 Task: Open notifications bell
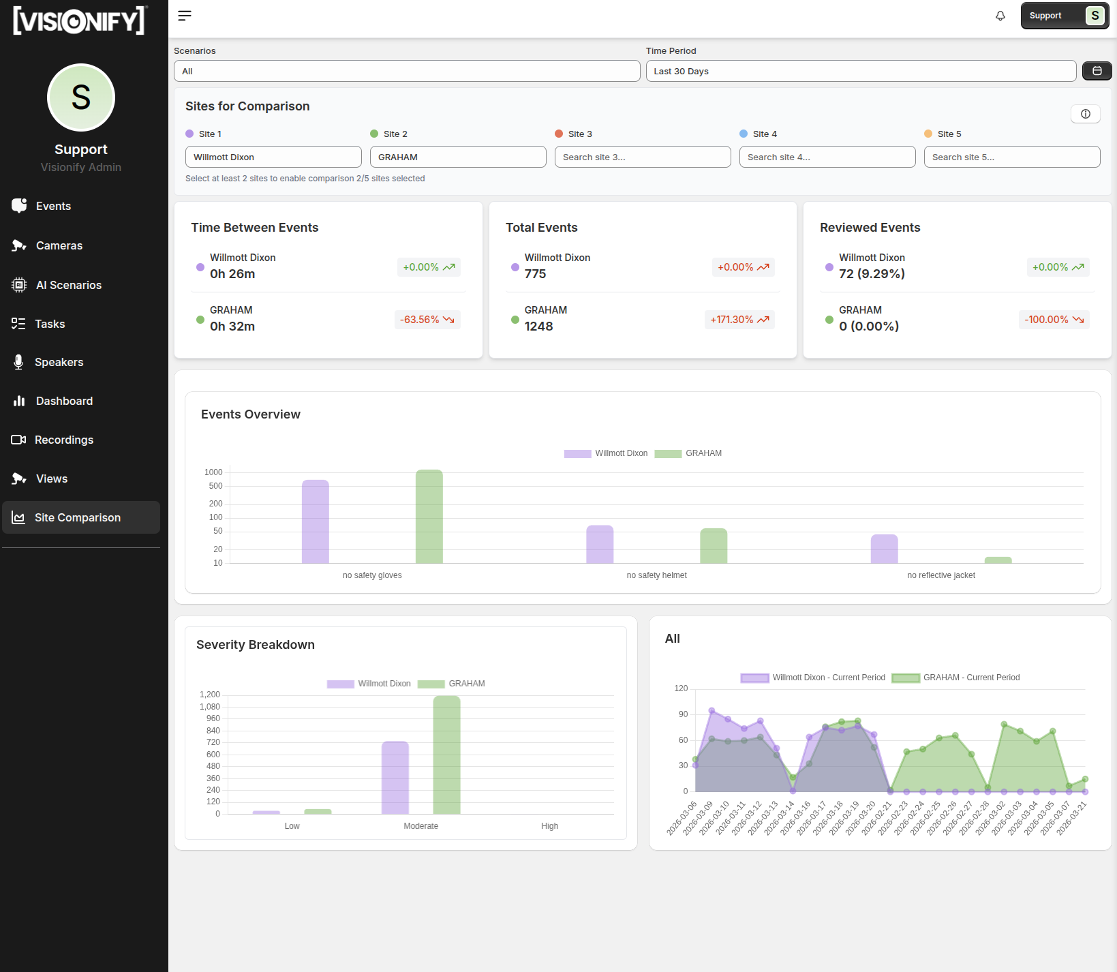tap(1000, 16)
